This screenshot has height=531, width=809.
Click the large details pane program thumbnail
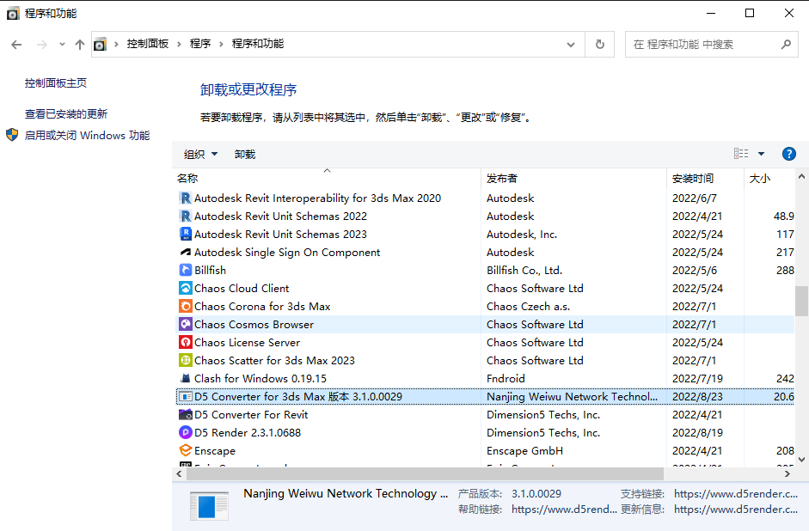209,506
